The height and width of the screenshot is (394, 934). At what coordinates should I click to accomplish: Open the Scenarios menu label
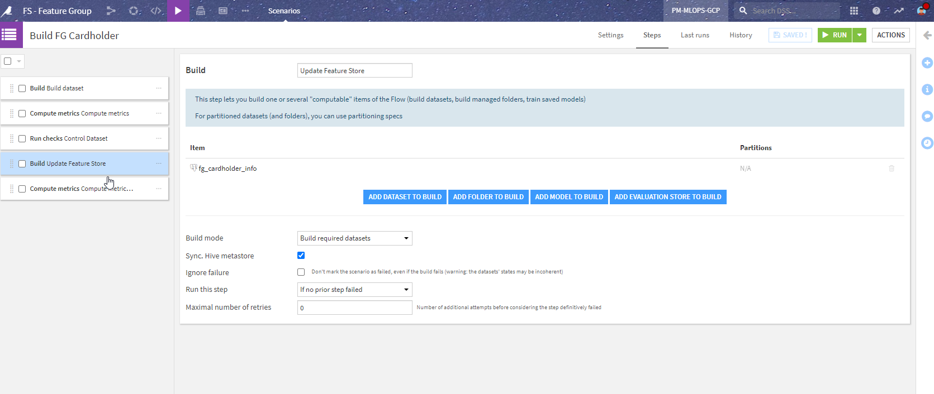pyautogui.click(x=284, y=11)
